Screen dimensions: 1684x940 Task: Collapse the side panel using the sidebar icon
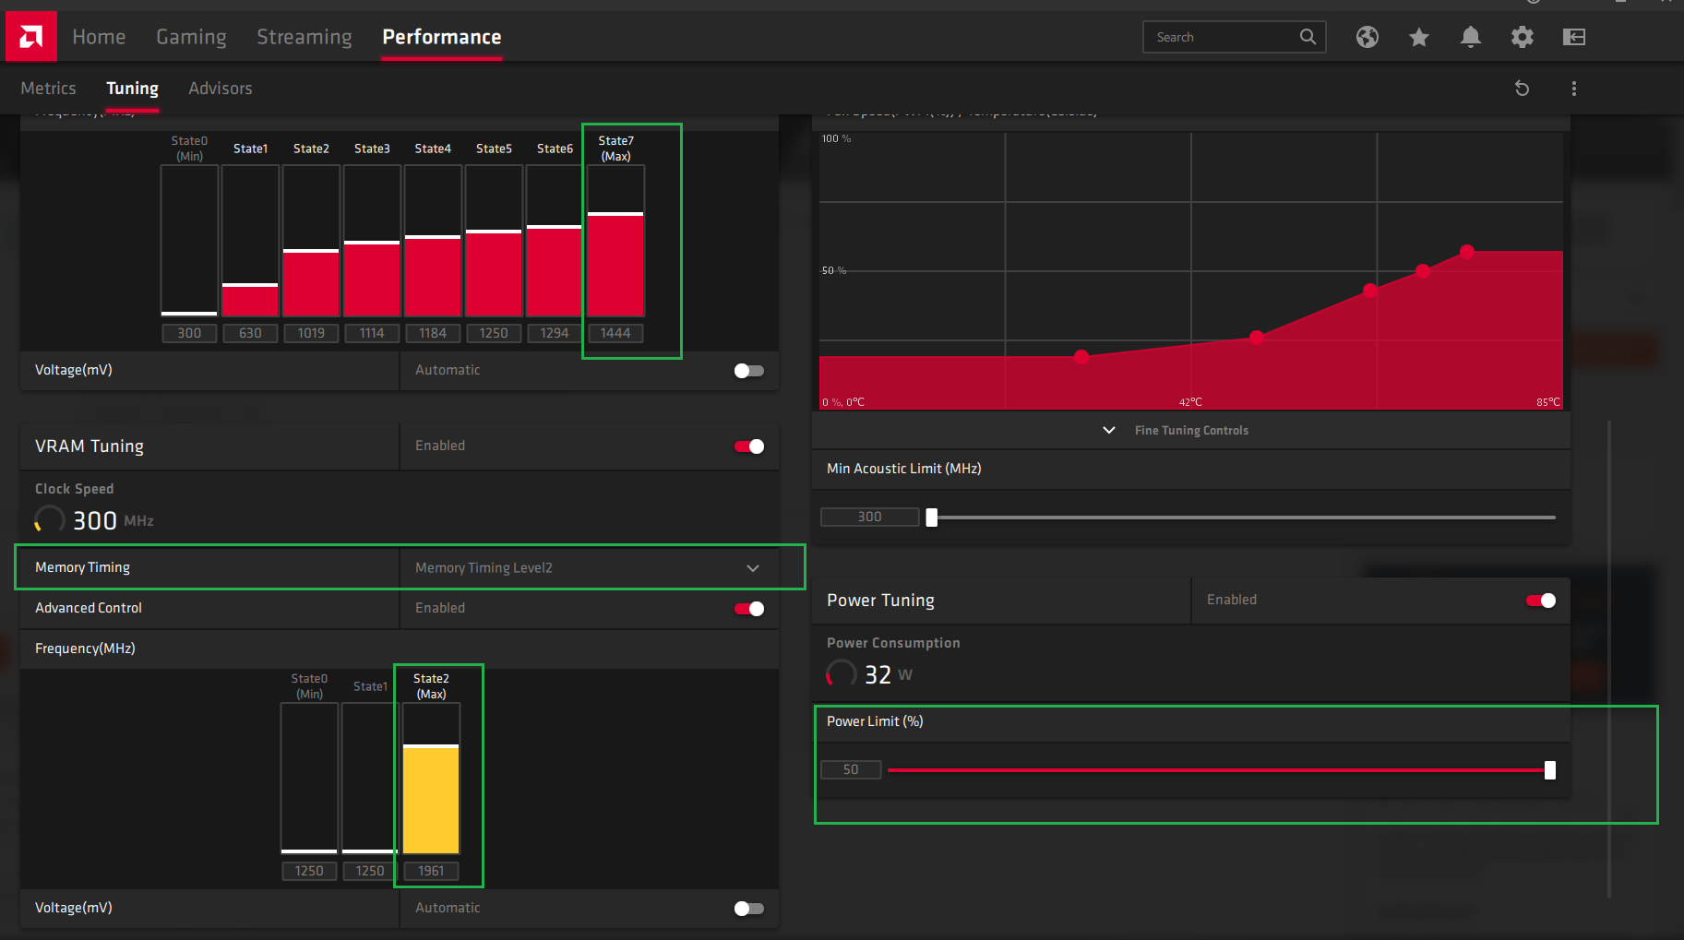tap(1573, 37)
